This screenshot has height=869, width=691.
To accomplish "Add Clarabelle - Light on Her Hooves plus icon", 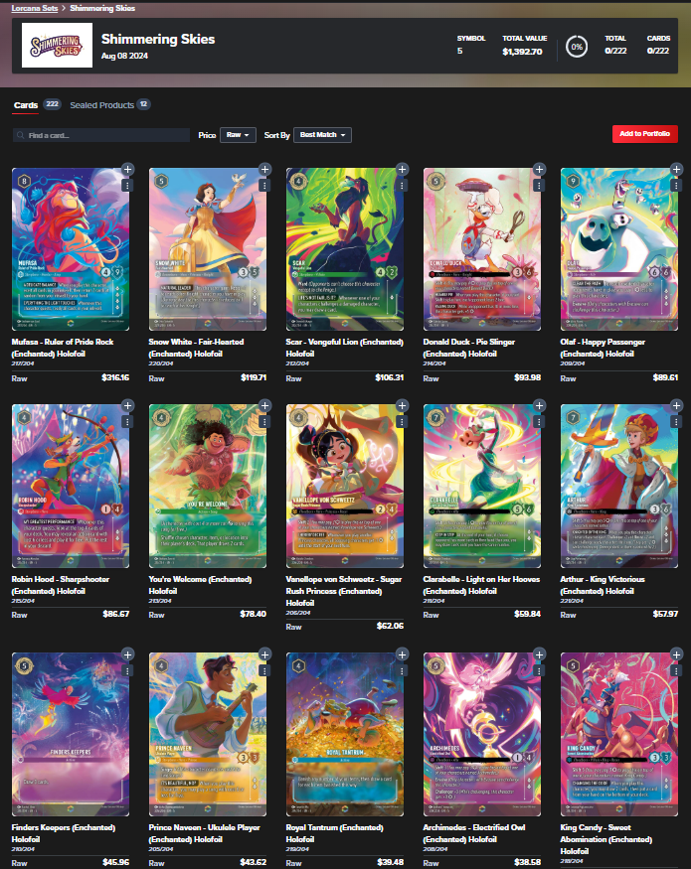I will (539, 405).
